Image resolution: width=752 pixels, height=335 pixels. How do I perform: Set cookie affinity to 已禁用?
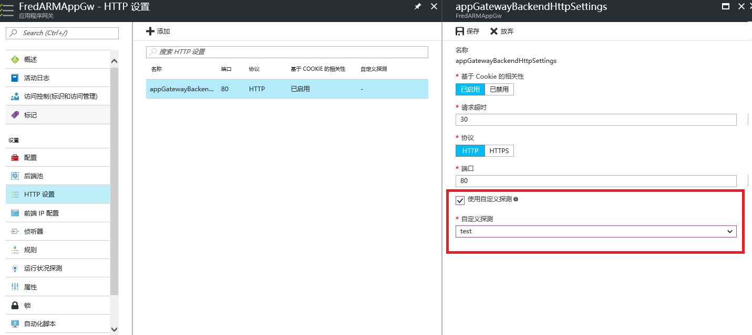[499, 90]
